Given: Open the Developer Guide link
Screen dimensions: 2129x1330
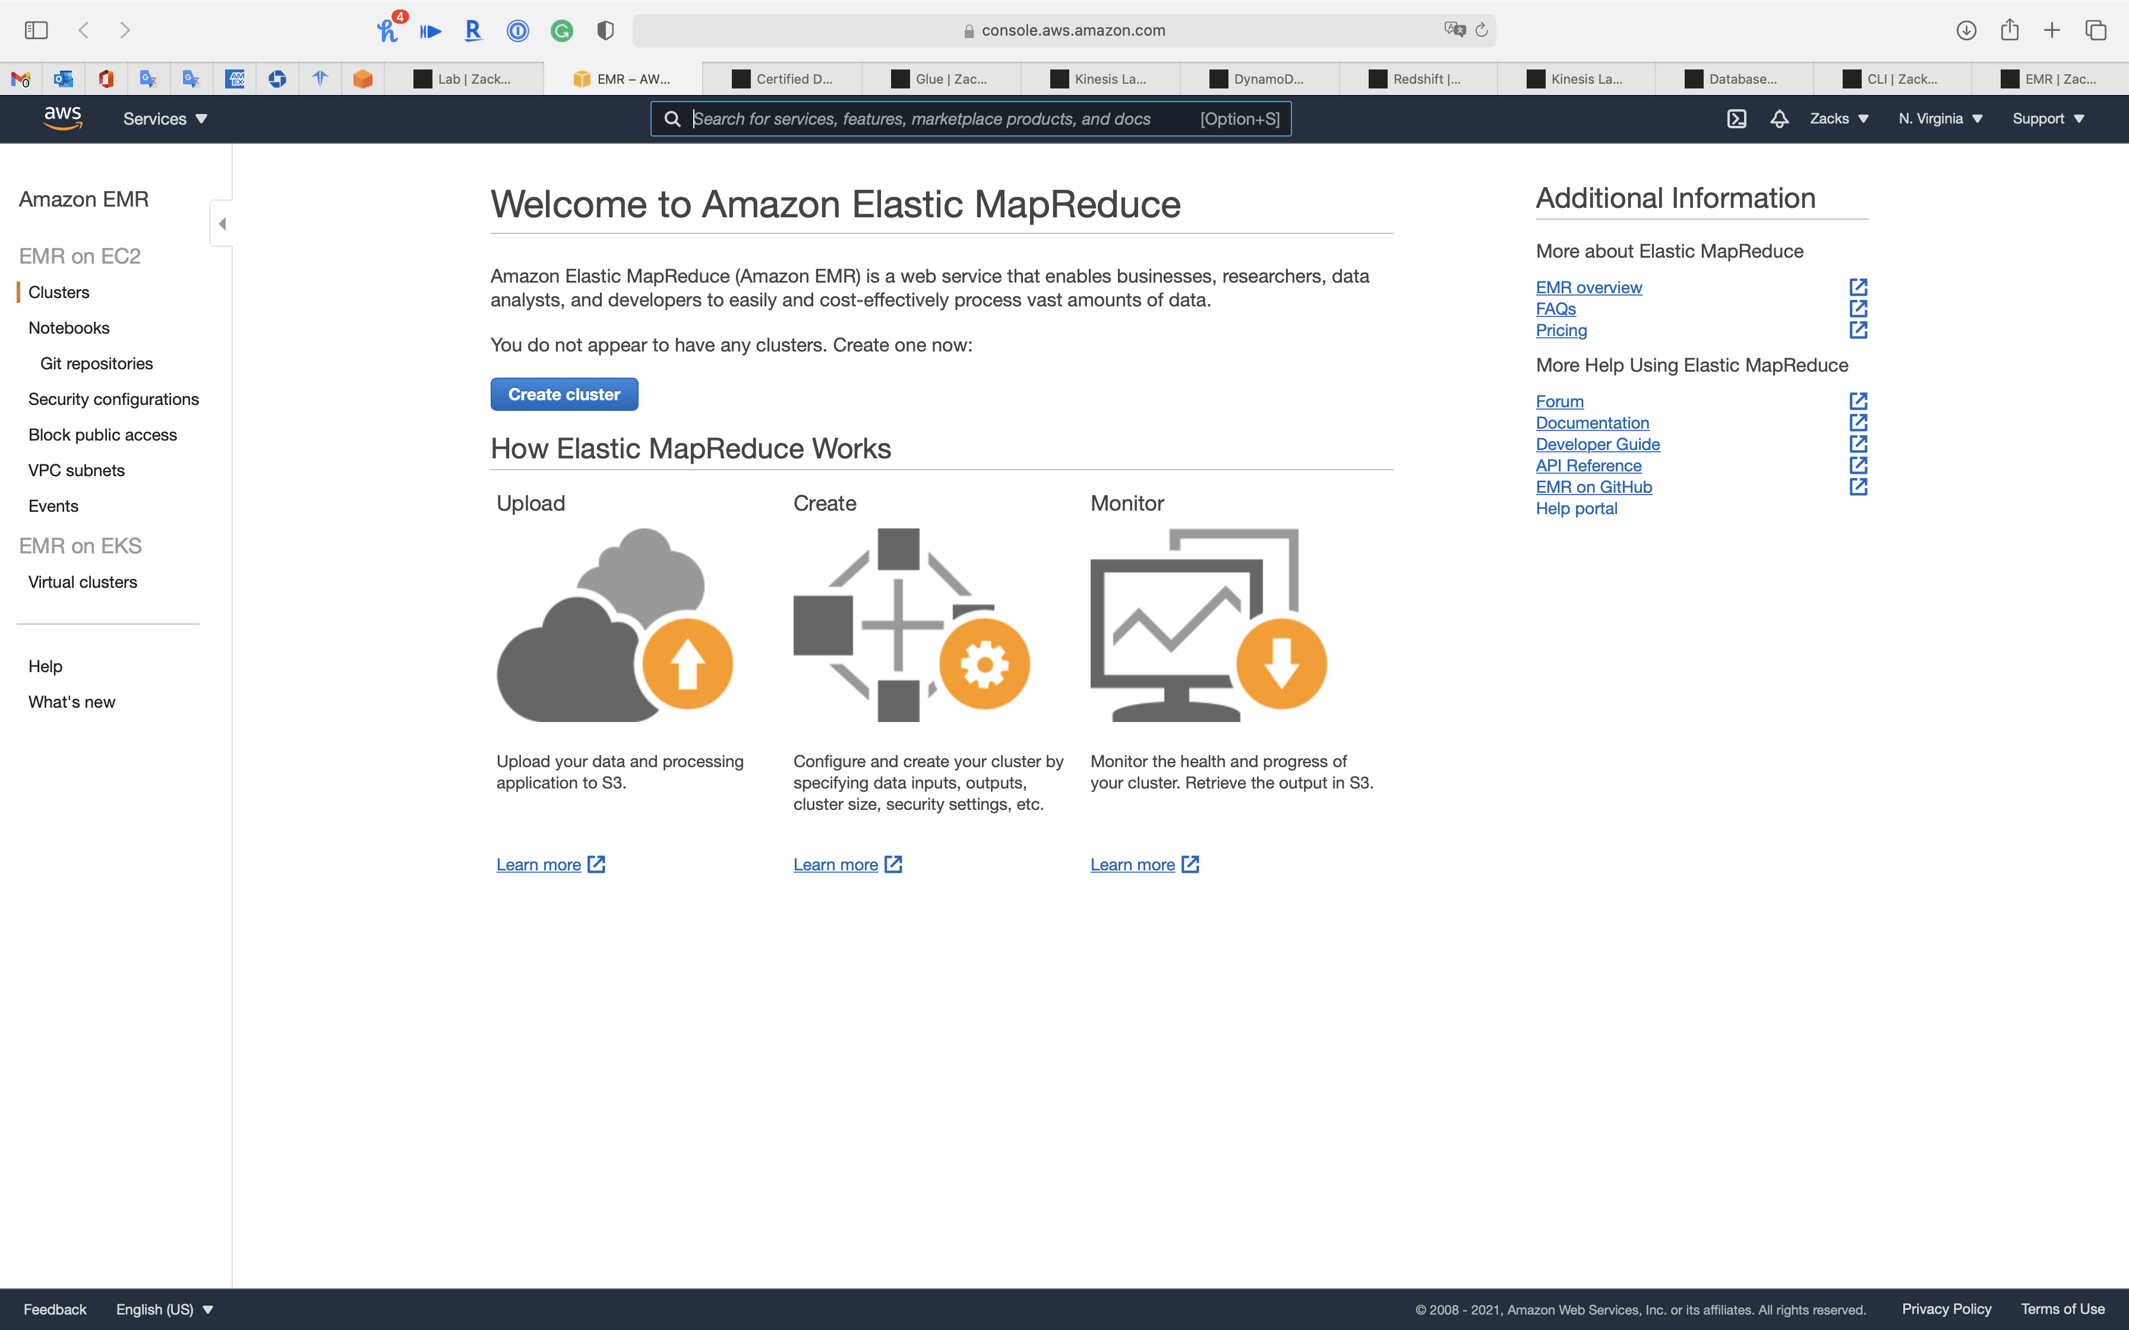Looking at the screenshot, I should [x=1597, y=444].
